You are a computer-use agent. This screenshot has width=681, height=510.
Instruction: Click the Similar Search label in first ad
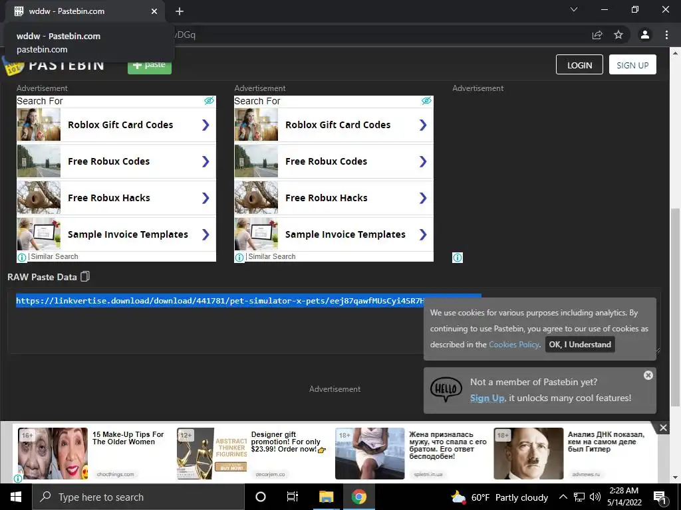[x=55, y=256]
